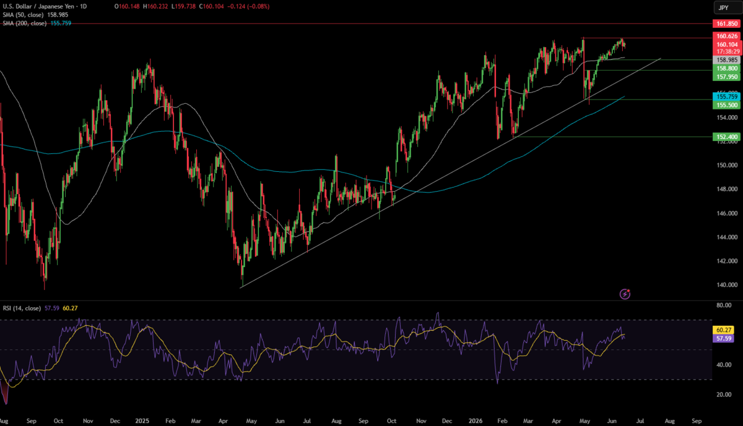
Task: Click the 40.00 value on RSI scale
Action: click(x=723, y=365)
